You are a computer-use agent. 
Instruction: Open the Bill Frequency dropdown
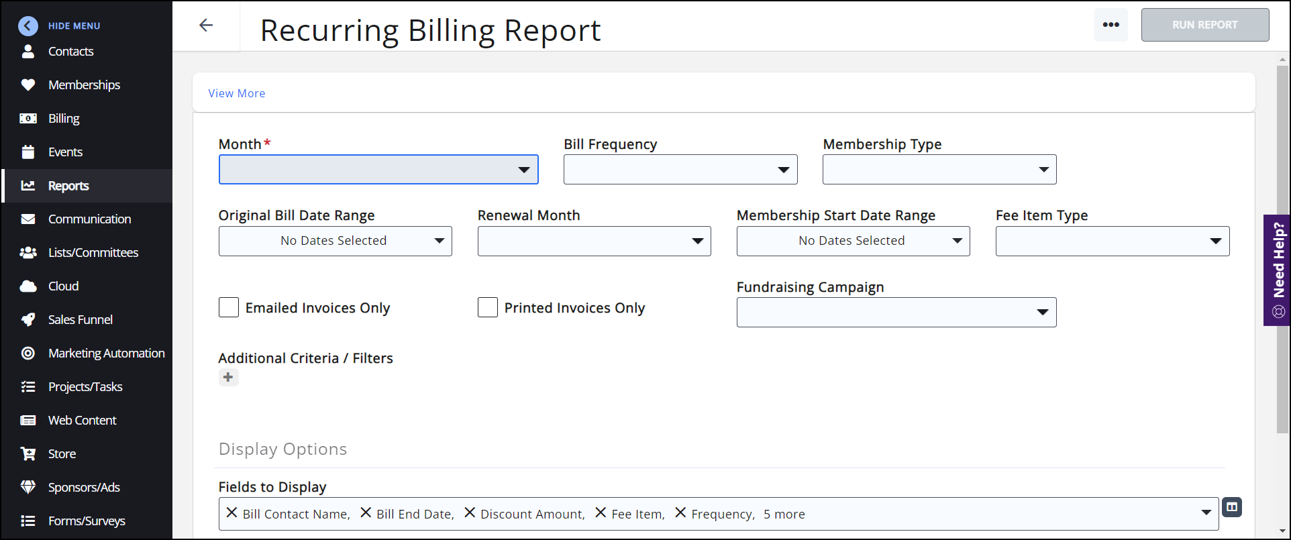[680, 170]
